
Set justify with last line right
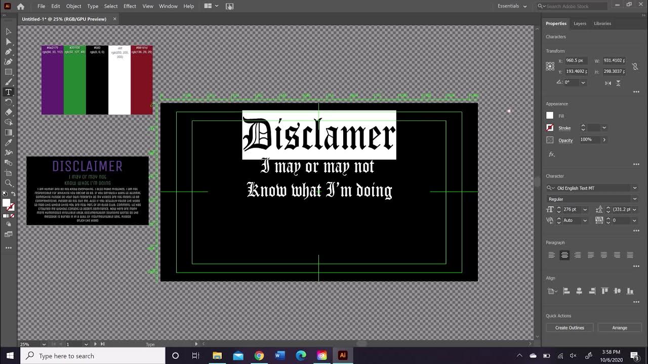[617, 255]
